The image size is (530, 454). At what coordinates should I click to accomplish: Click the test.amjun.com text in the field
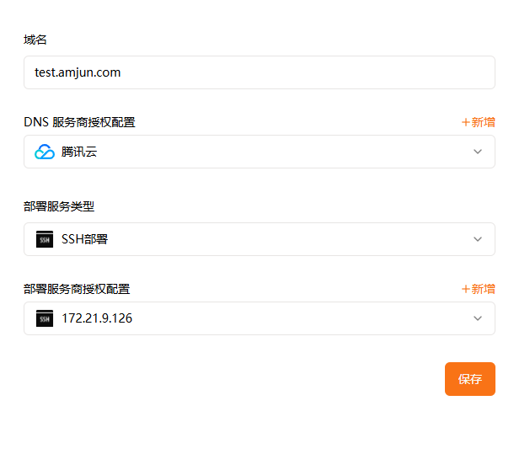click(78, 72)
